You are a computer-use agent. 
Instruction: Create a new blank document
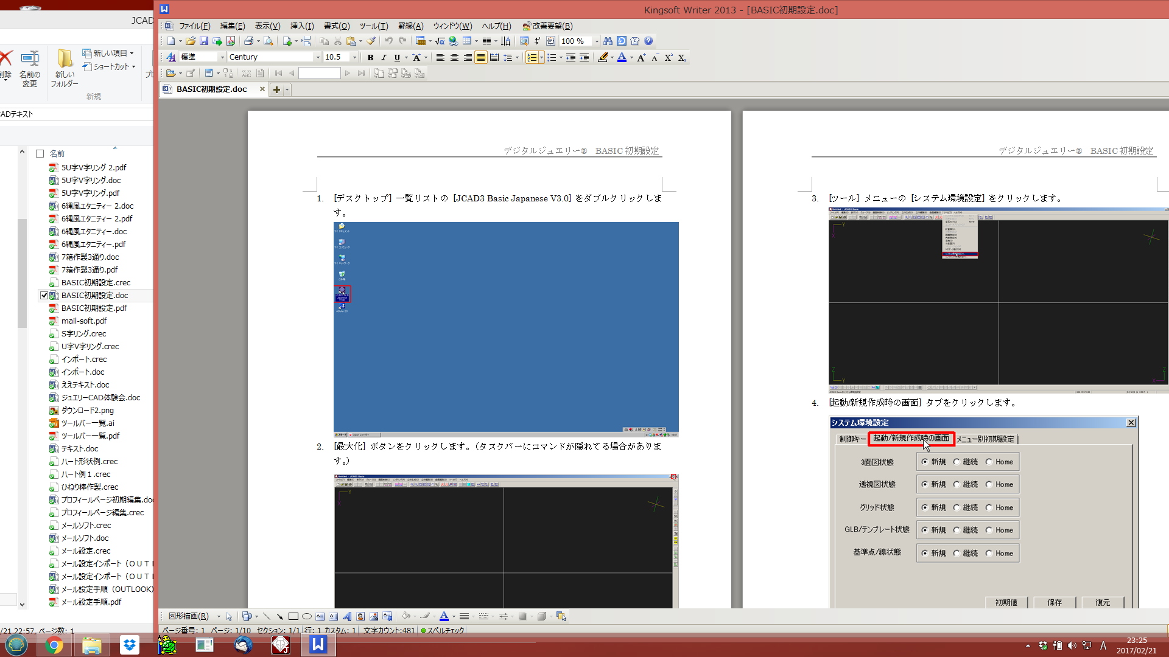[171, 41]
